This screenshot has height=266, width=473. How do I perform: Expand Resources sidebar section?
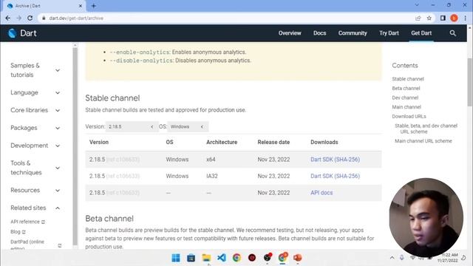pyautogui.click(x=58, y=191)
